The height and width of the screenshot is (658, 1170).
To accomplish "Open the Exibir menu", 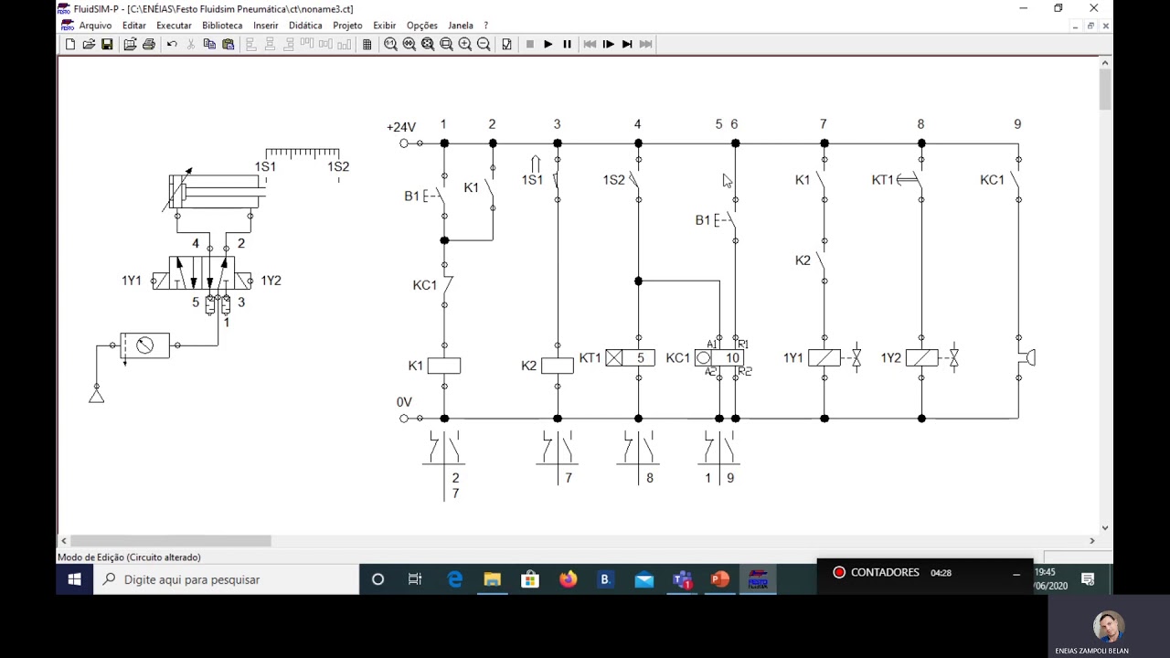I will [x=385, y=26].
